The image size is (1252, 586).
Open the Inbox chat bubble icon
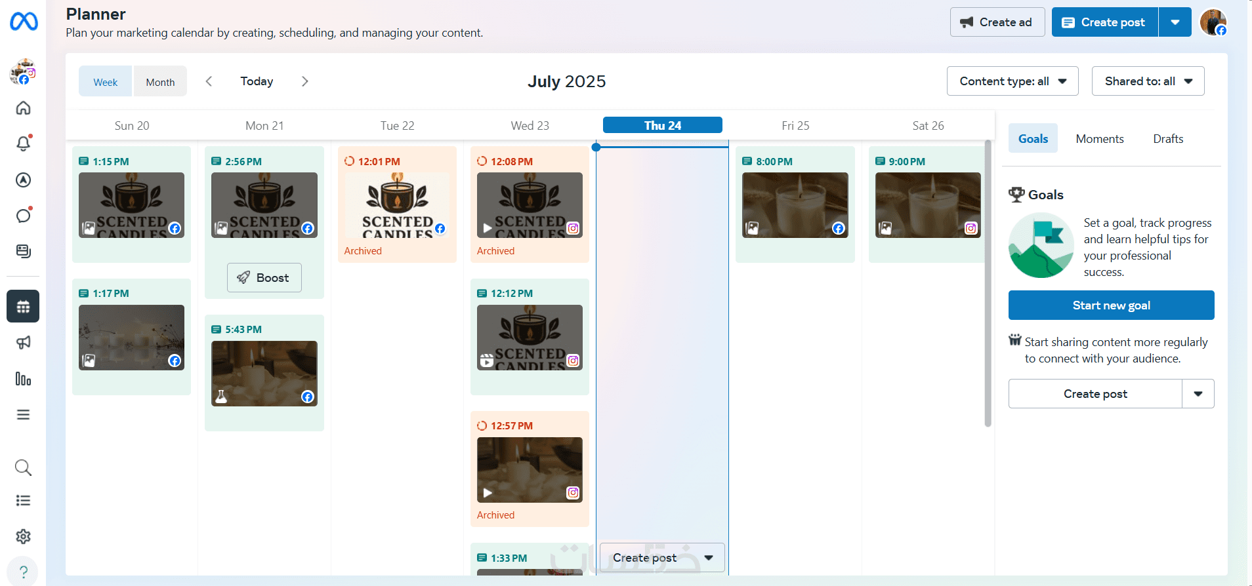click(x=23, y=216)
